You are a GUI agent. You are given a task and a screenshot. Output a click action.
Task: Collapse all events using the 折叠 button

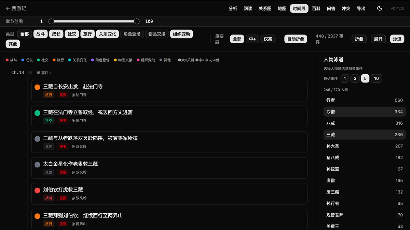pos(359,39)
